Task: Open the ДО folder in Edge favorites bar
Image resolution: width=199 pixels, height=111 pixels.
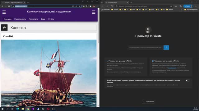Action: point(139,10)
